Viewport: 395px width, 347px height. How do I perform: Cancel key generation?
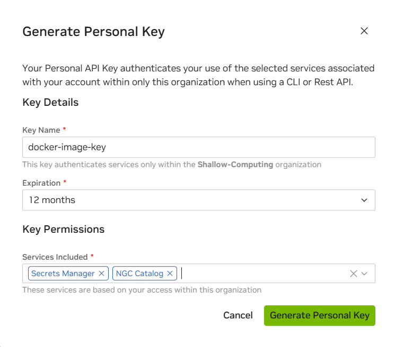click(238, 315)
